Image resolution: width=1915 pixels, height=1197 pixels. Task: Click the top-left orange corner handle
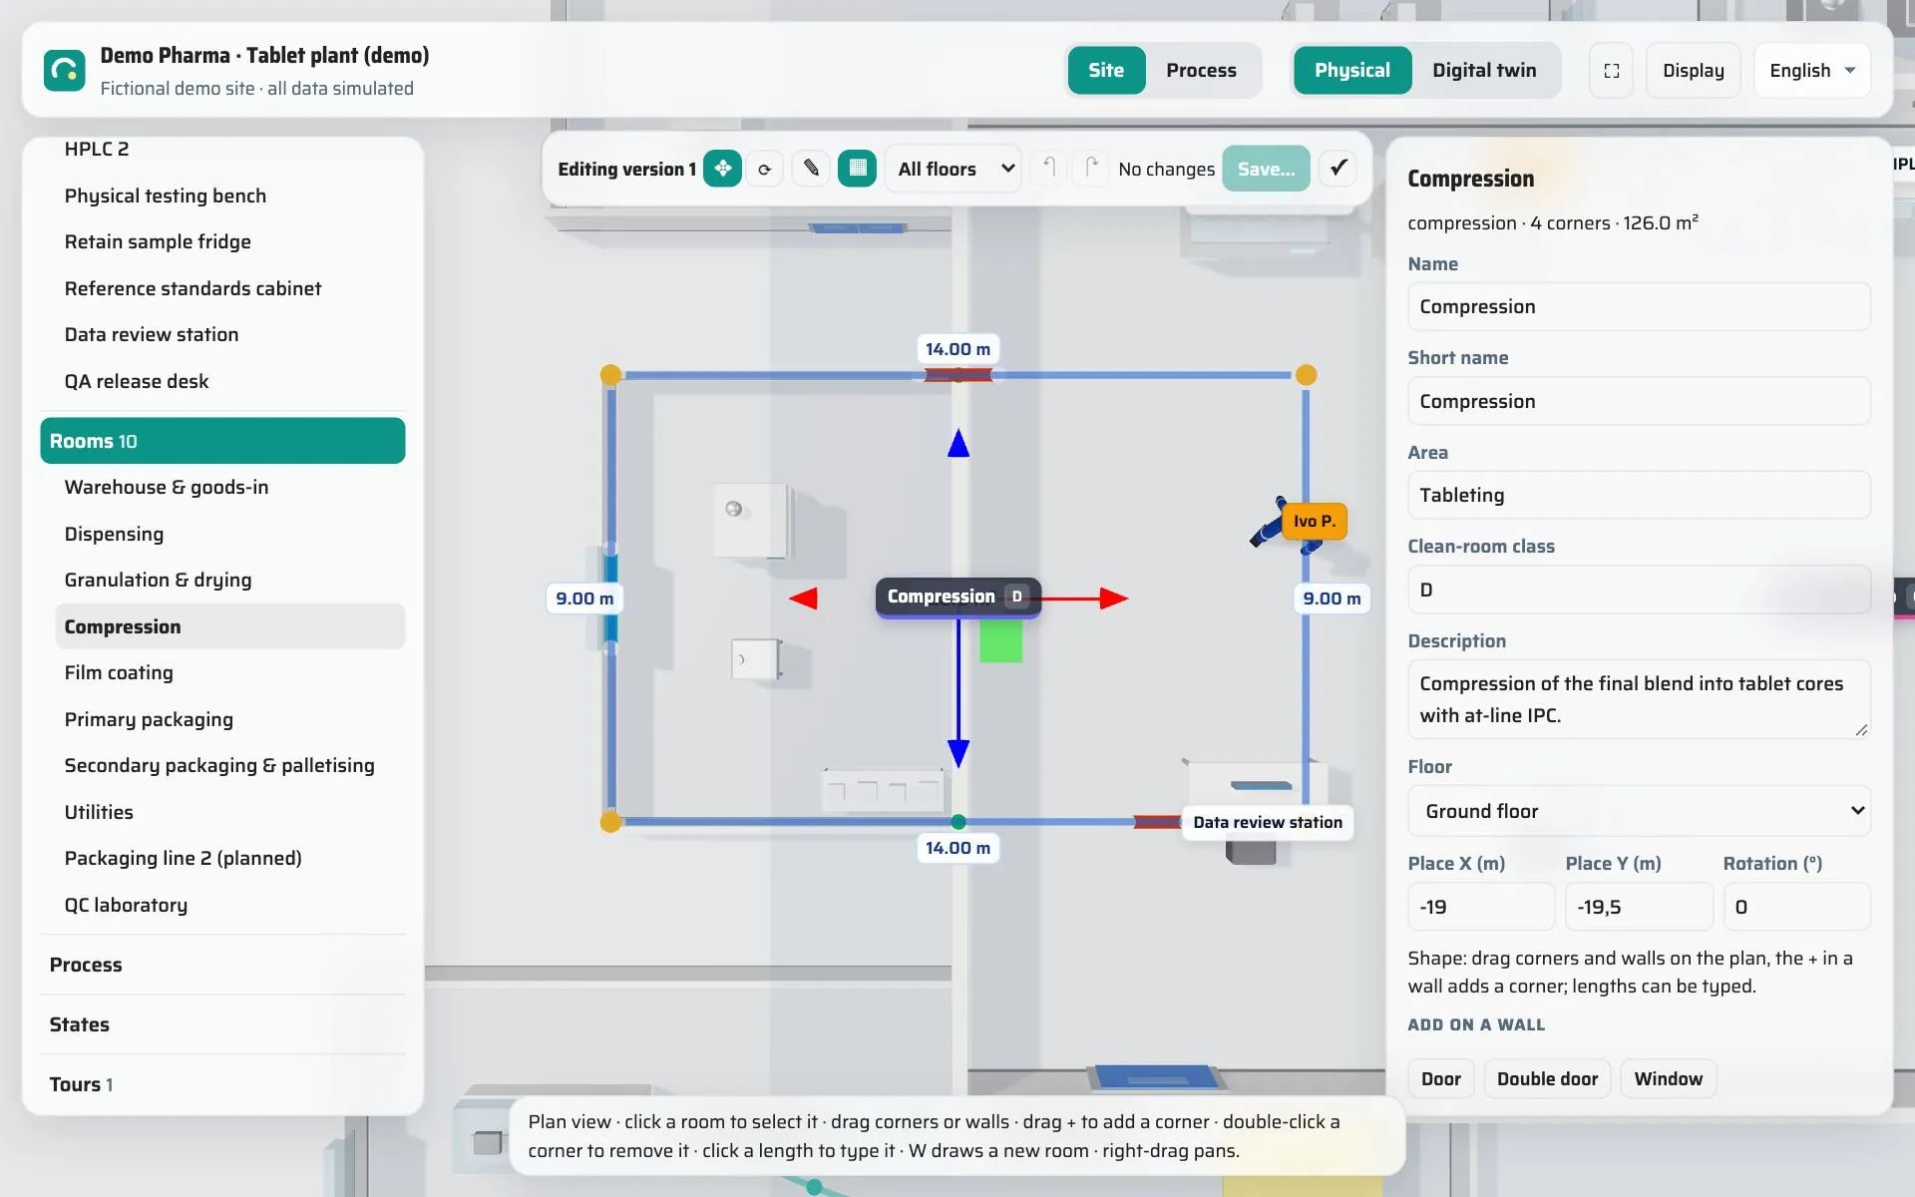tap(610, 375)
